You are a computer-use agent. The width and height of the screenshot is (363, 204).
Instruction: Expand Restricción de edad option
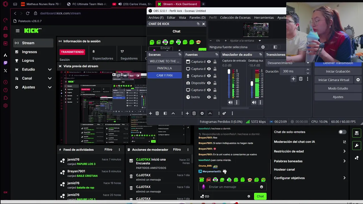(x=344, y=151)
